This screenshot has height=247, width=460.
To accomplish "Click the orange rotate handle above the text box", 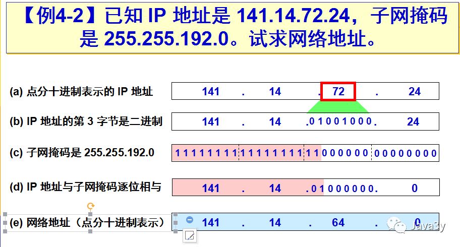I will click(91, 206).
